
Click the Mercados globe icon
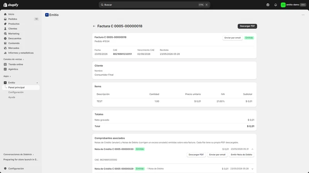(5, 48)
